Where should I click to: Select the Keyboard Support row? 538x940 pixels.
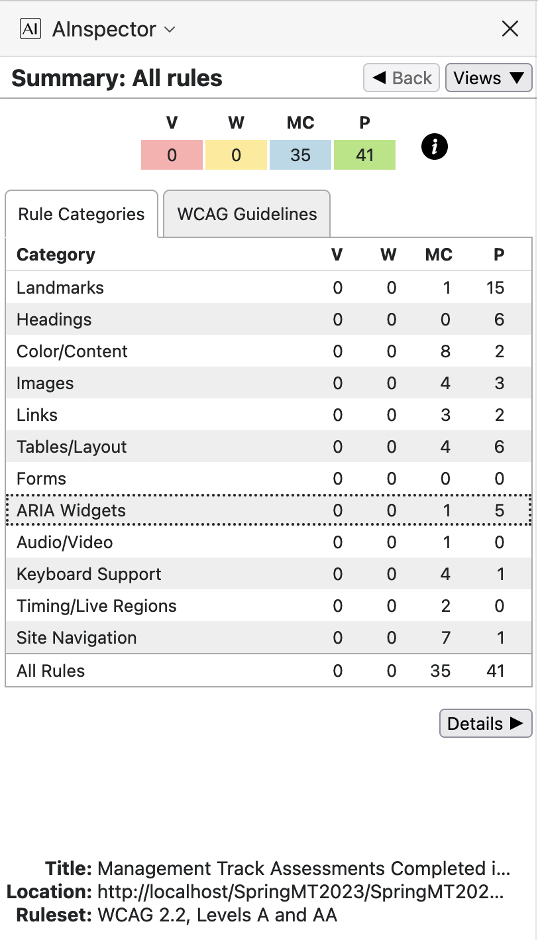pyautogui.click(x=268, y=574)
